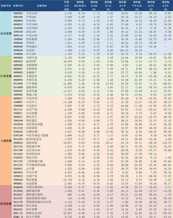Viewport: 173px width, 218px height.
Task: Click the 16,810 index level value
Action: 68,61
